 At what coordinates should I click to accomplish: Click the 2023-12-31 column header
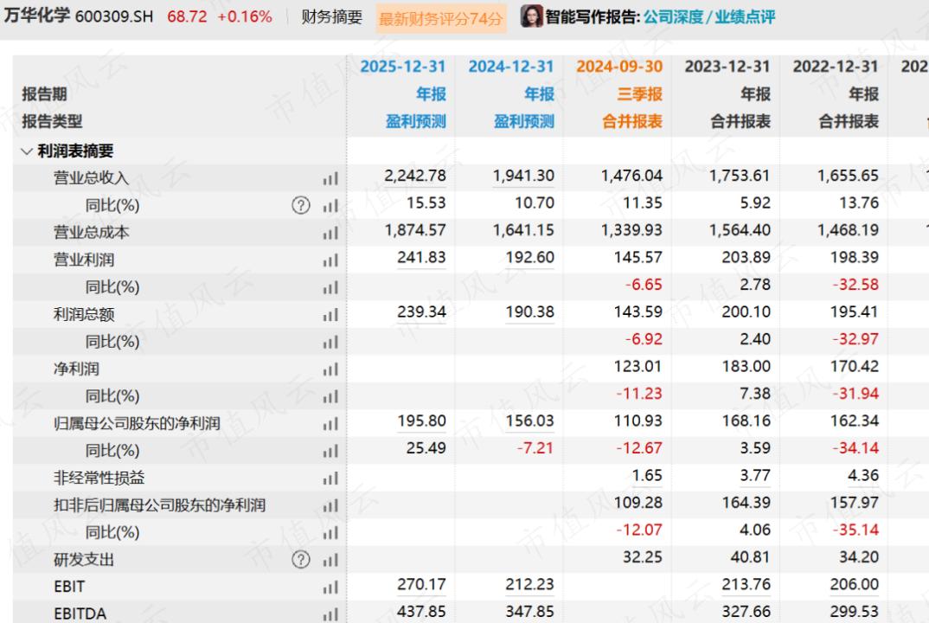(727, 67)
